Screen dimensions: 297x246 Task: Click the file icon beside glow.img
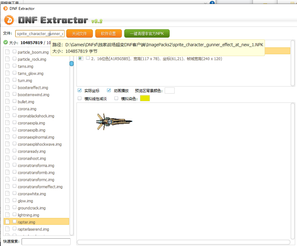(x=7, y=201)
